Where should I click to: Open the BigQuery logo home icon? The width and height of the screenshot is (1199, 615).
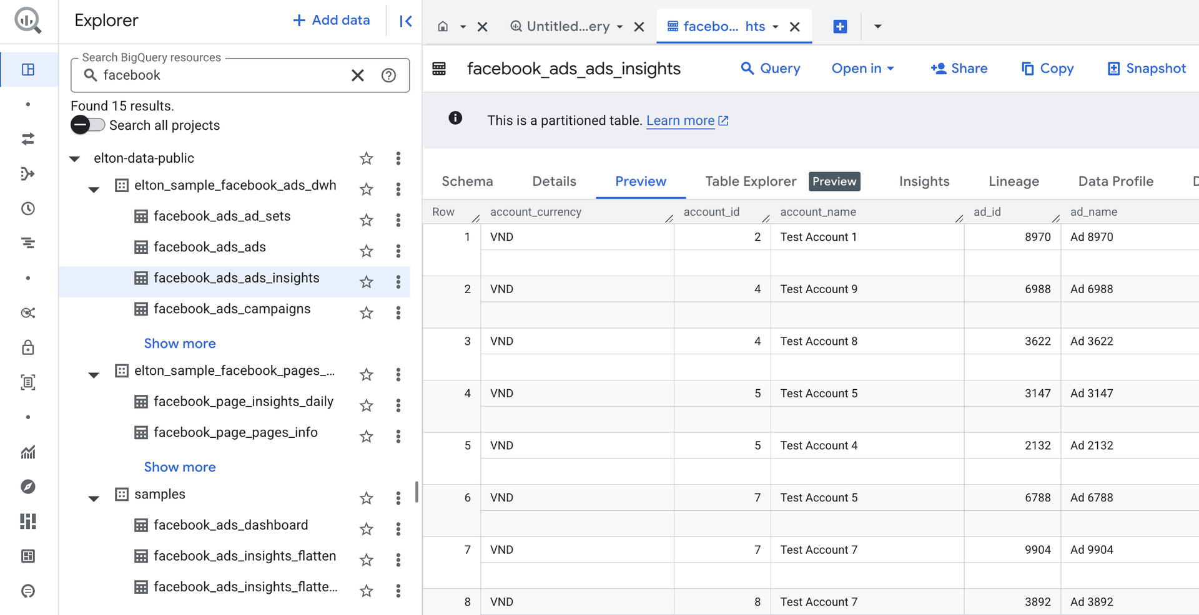click(28, 21)
